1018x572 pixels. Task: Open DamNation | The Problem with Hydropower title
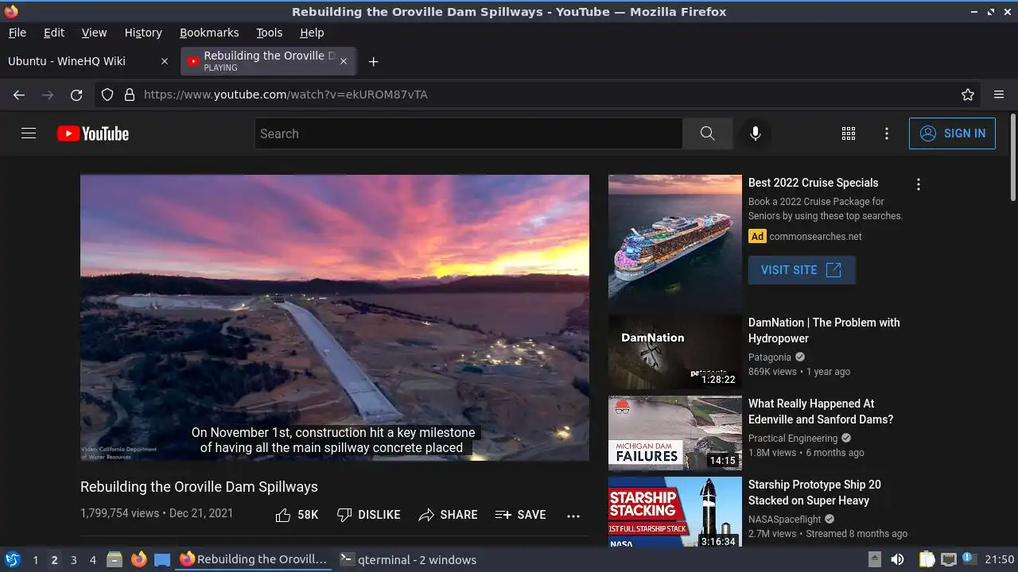click(824, 330)
